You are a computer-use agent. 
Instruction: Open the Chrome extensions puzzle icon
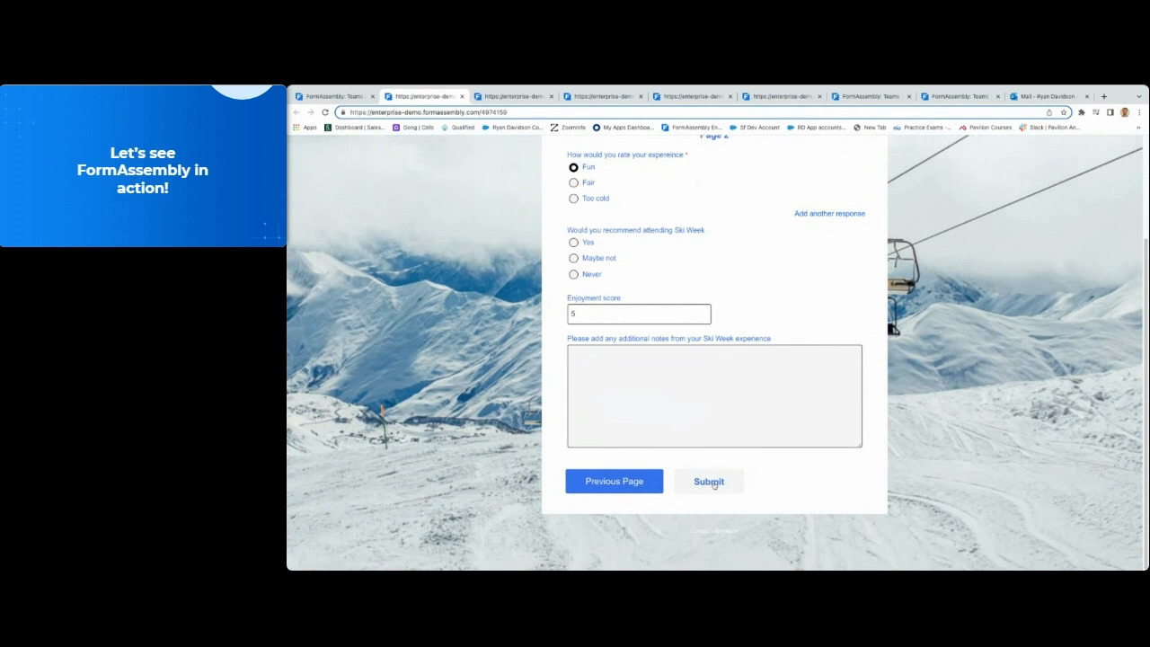1082,112
